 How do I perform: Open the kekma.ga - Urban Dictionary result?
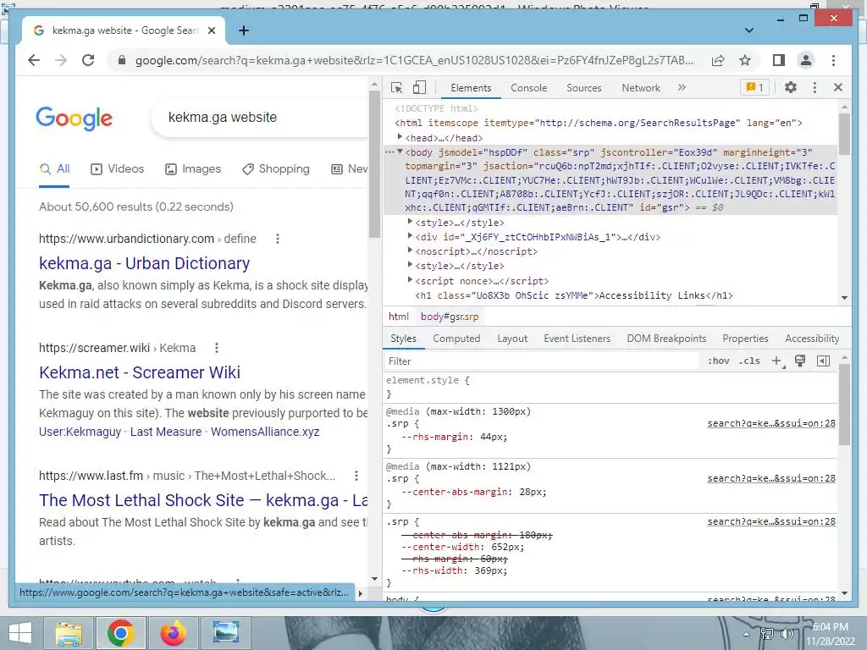click(x=144, y=263)
